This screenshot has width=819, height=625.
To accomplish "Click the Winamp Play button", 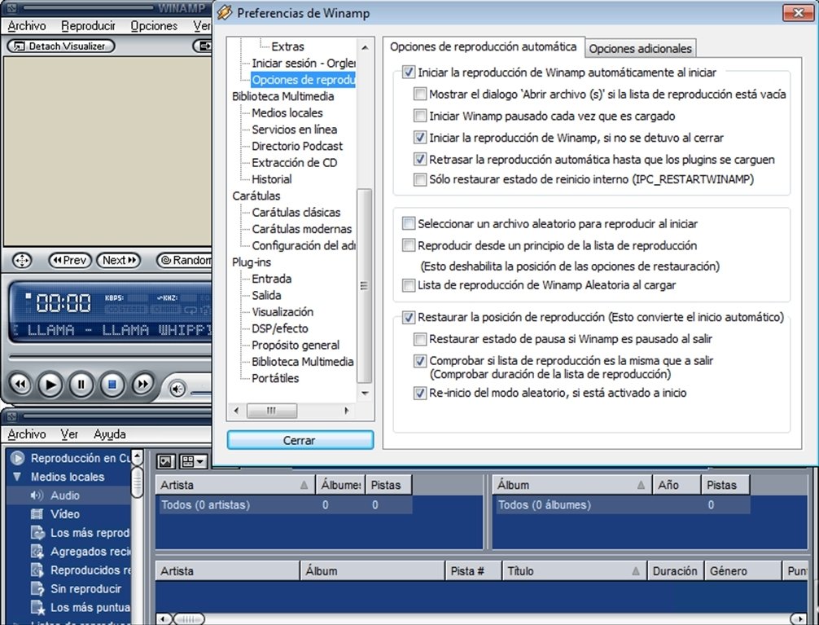I will (x=50, y=385).
